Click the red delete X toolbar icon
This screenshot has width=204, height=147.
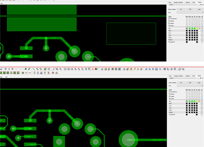[x=12, y=69]
